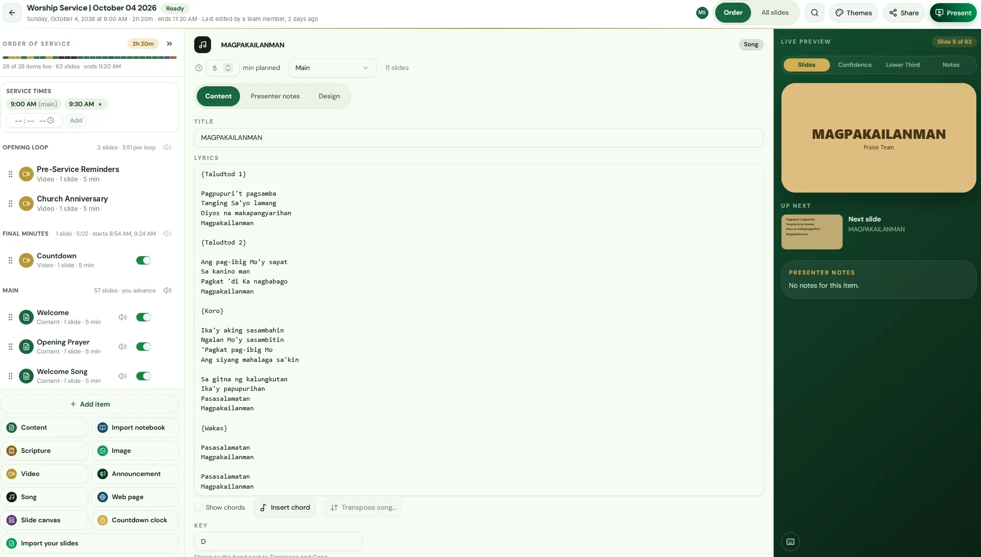The height and width of the screenshot is (557, 981).
Task: Open the Transpose song option
Action: [363, 508]
